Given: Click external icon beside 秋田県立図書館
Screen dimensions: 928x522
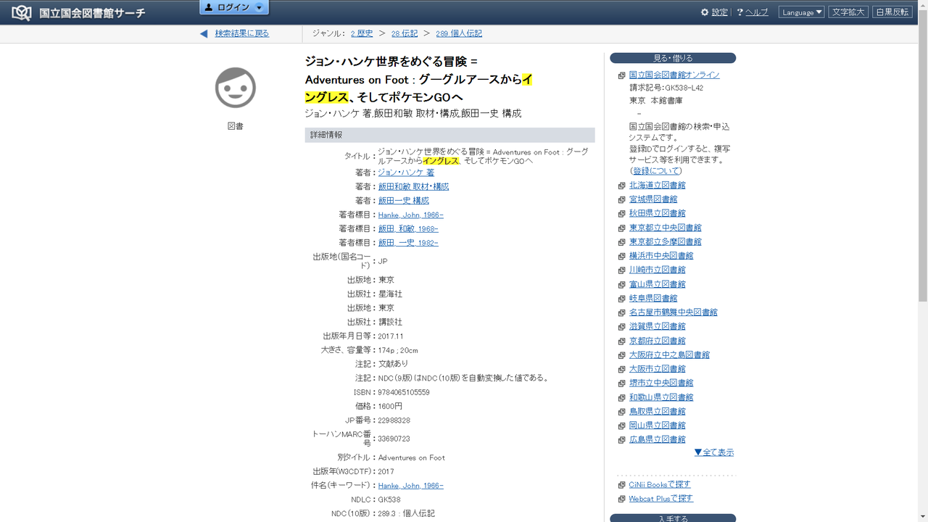Looking at the screenshot, I should click(x=621, y=214).
